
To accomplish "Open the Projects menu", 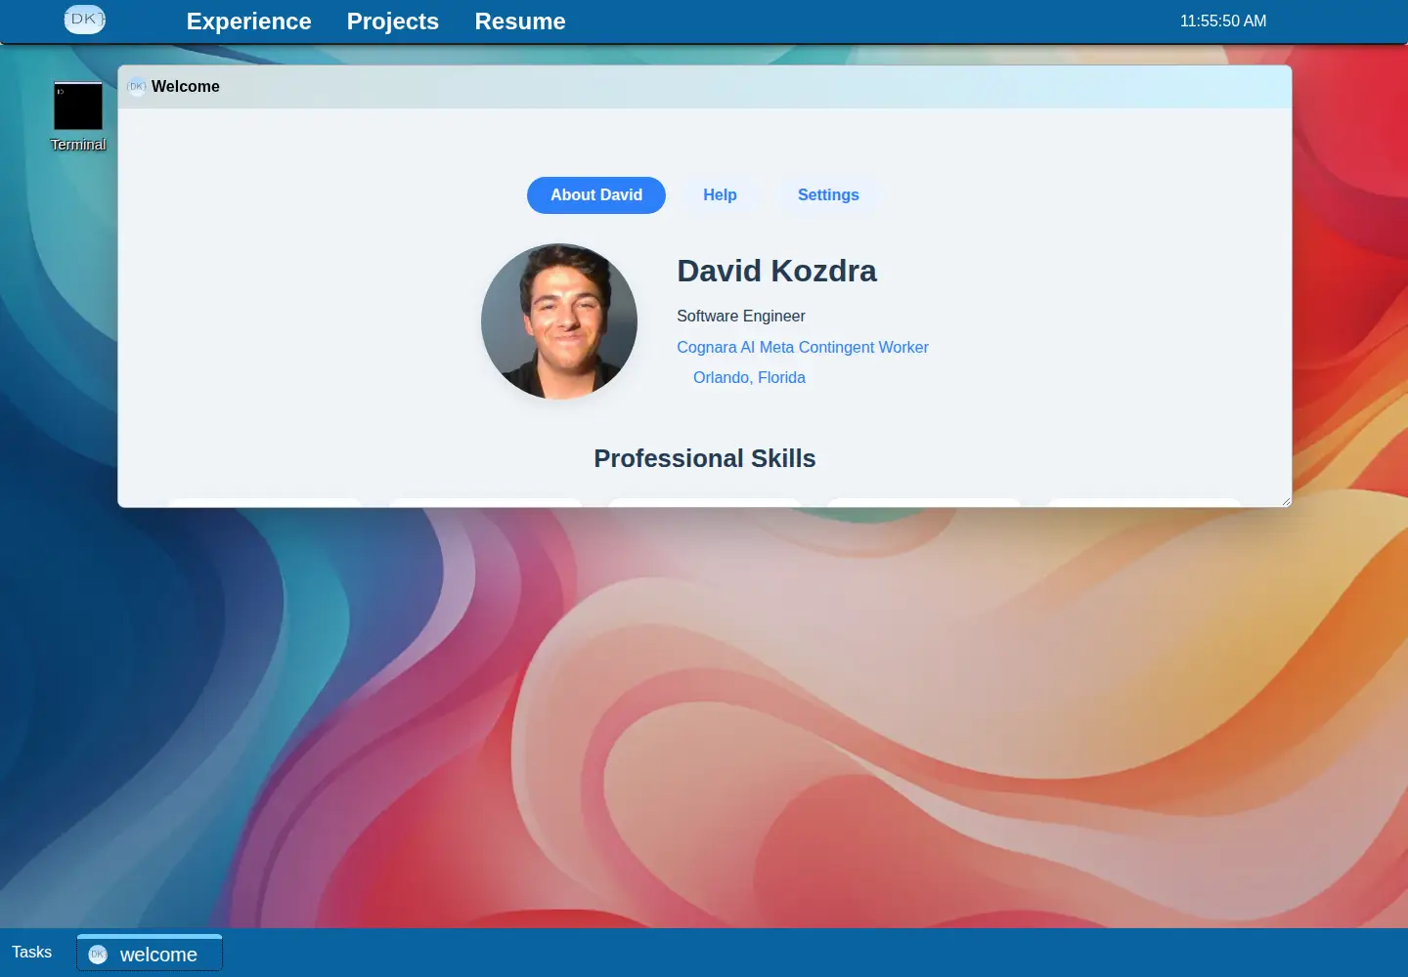I will coord(393,21).
